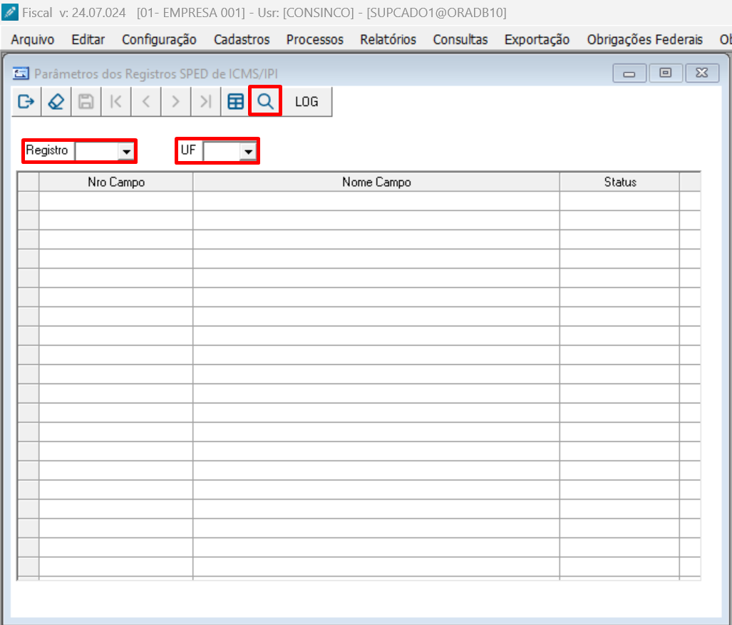Go to next record arrow icon
This screenshot has width=732, height=625.
[x=175, y=101]
